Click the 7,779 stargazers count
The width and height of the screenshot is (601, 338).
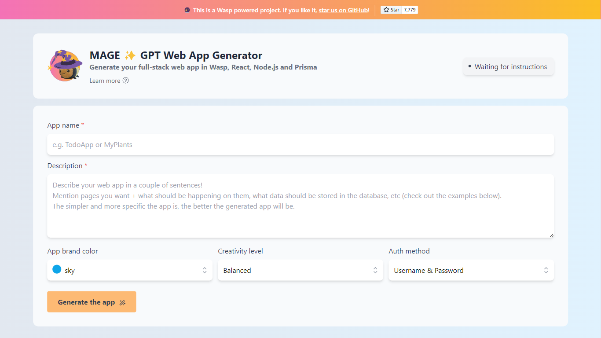[x=410, y=10]
